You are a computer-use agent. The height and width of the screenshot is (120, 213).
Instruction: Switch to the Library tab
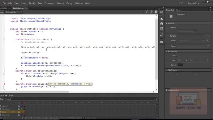179,10
